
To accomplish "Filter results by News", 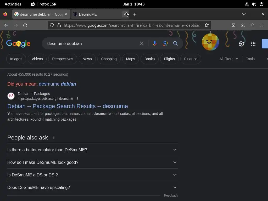I will coord(87,59).
